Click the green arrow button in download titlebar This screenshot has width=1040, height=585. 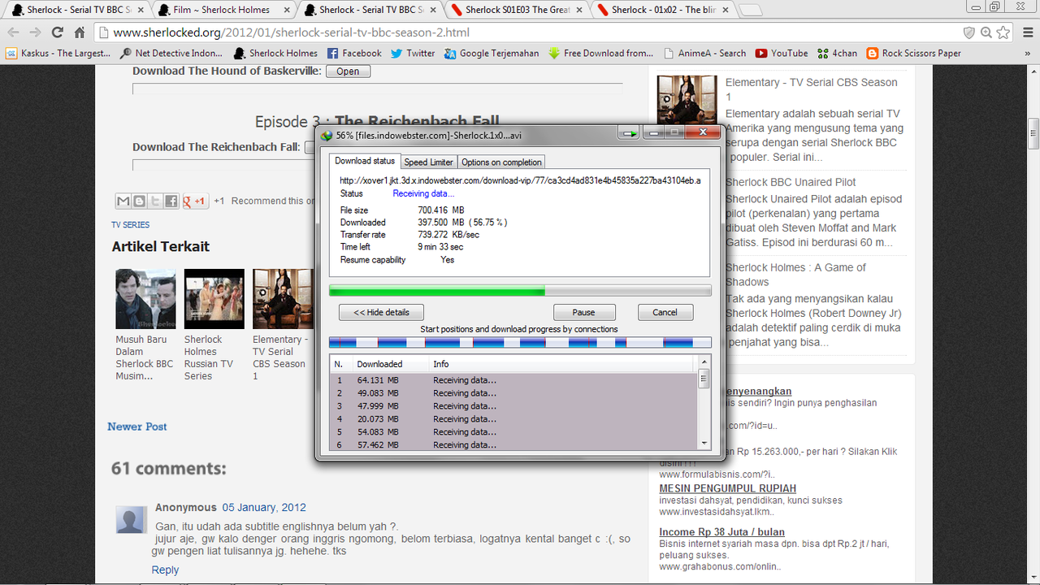(629, 133)
